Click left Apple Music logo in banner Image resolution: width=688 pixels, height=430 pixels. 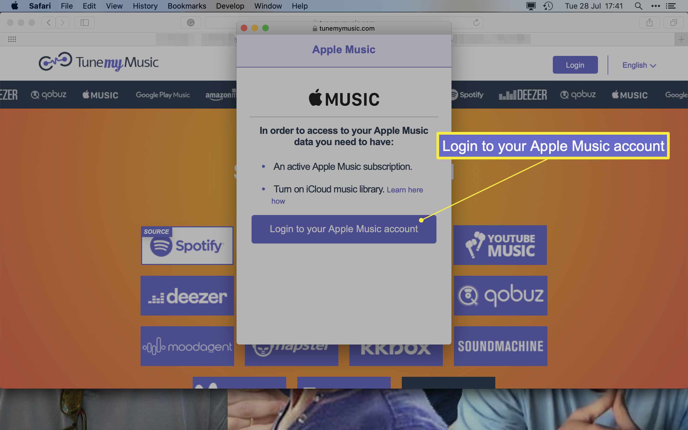[100, 95]
